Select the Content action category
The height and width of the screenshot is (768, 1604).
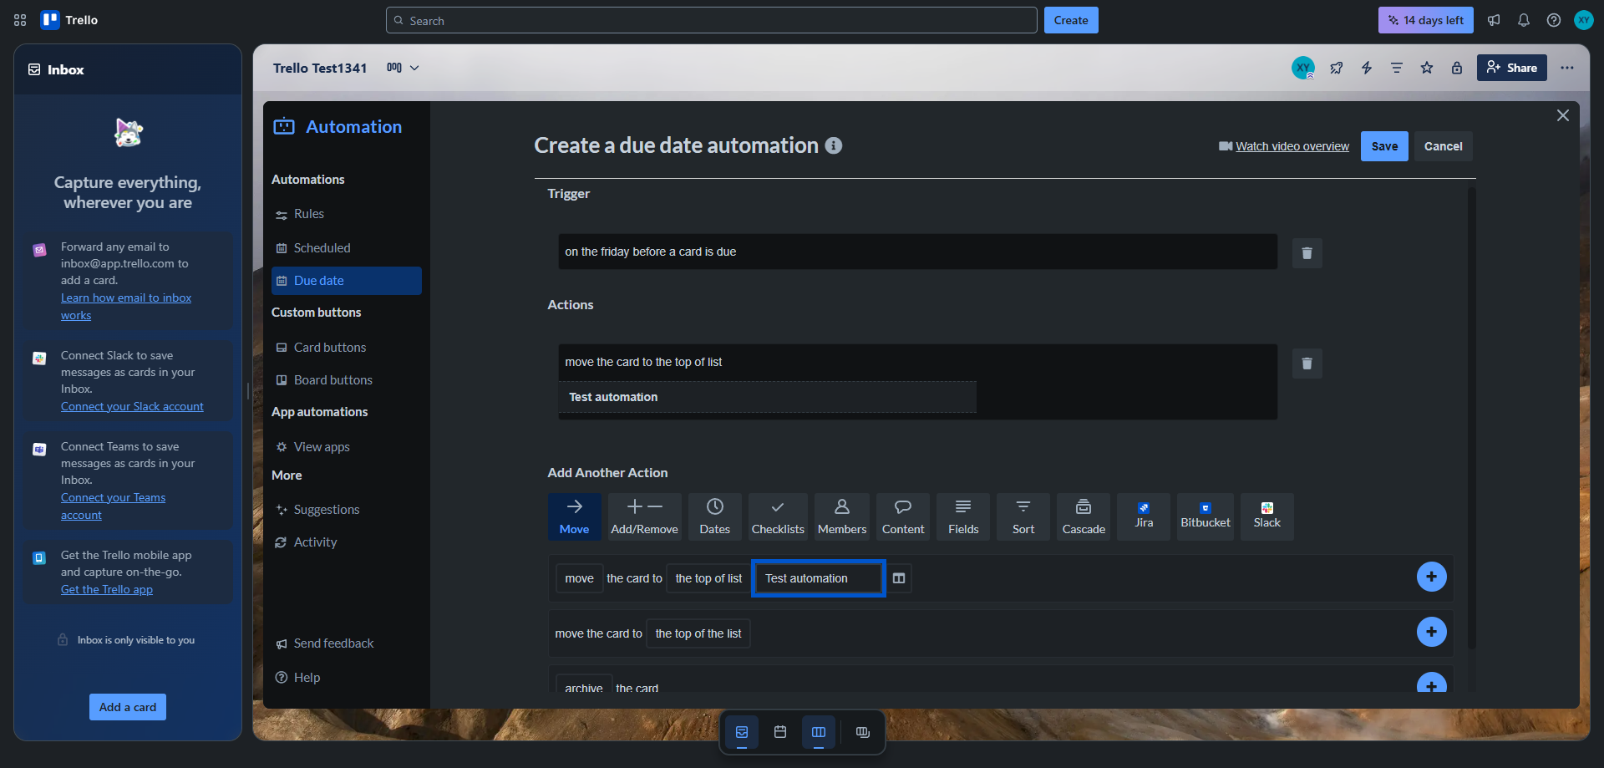[903, 516]
